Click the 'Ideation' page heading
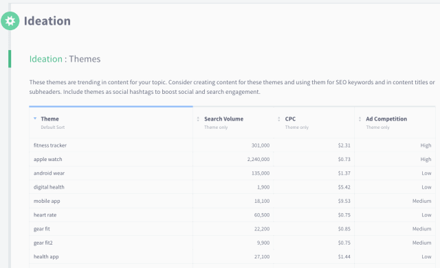The height and width of the screenshot is (268, 440). (47, 21)
